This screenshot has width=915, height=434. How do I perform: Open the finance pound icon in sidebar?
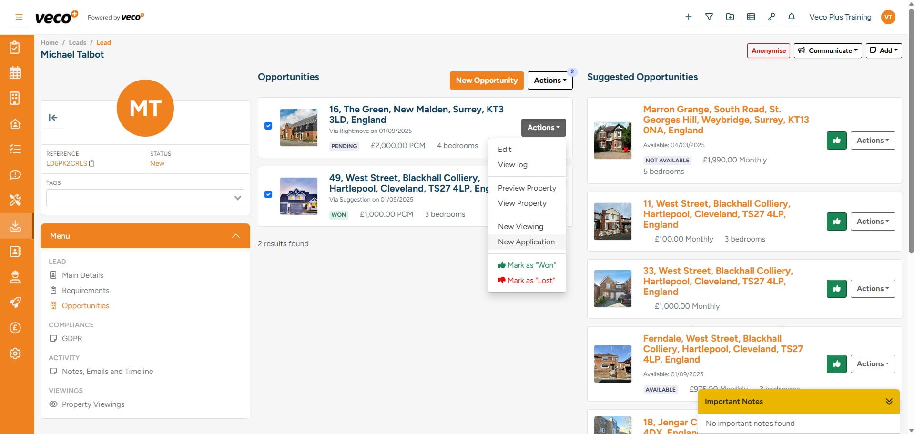point(15,328)
